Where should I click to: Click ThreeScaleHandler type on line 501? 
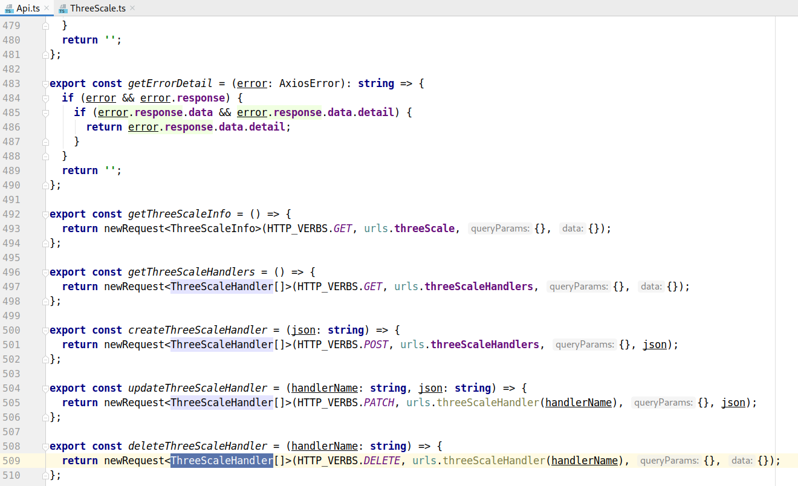222,345
